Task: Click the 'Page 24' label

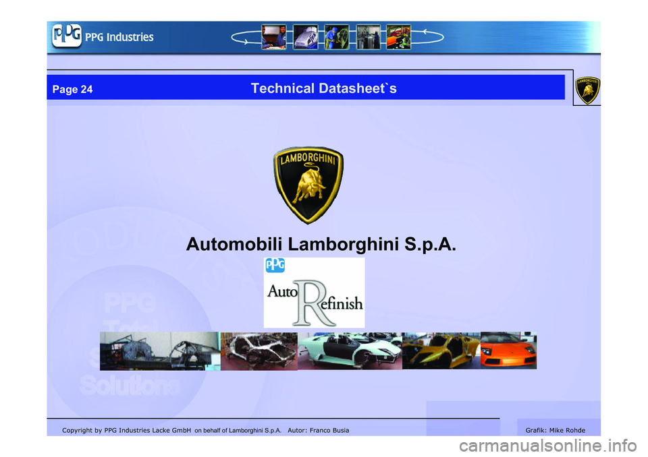Action: (72, 89)
